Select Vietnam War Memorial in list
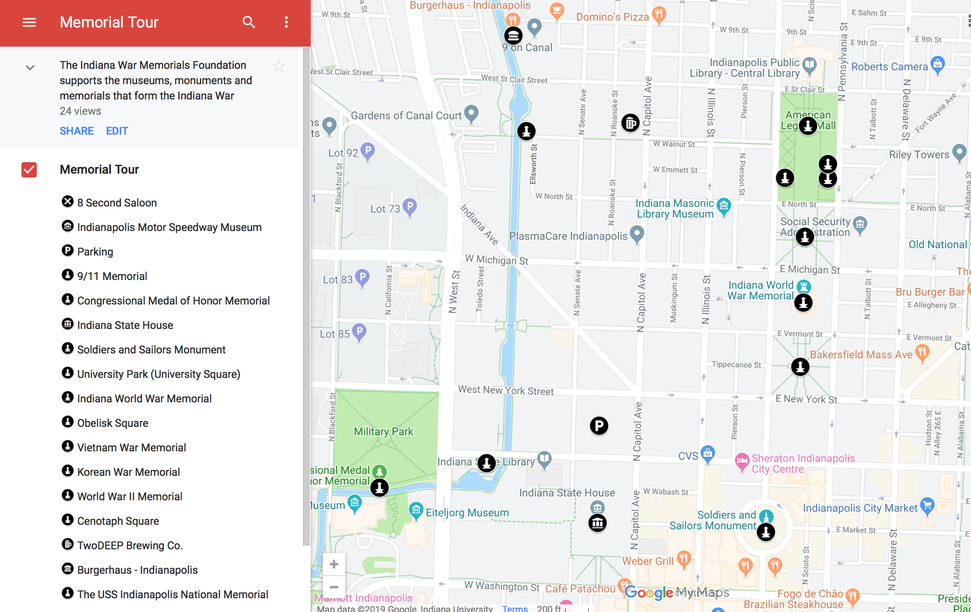The height and width of the screenshot is (612, 971). (x=131, y=447)
